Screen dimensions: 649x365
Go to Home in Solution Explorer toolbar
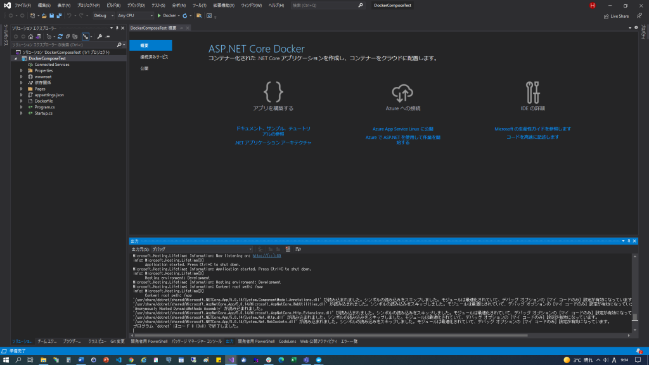click(30, 36)
